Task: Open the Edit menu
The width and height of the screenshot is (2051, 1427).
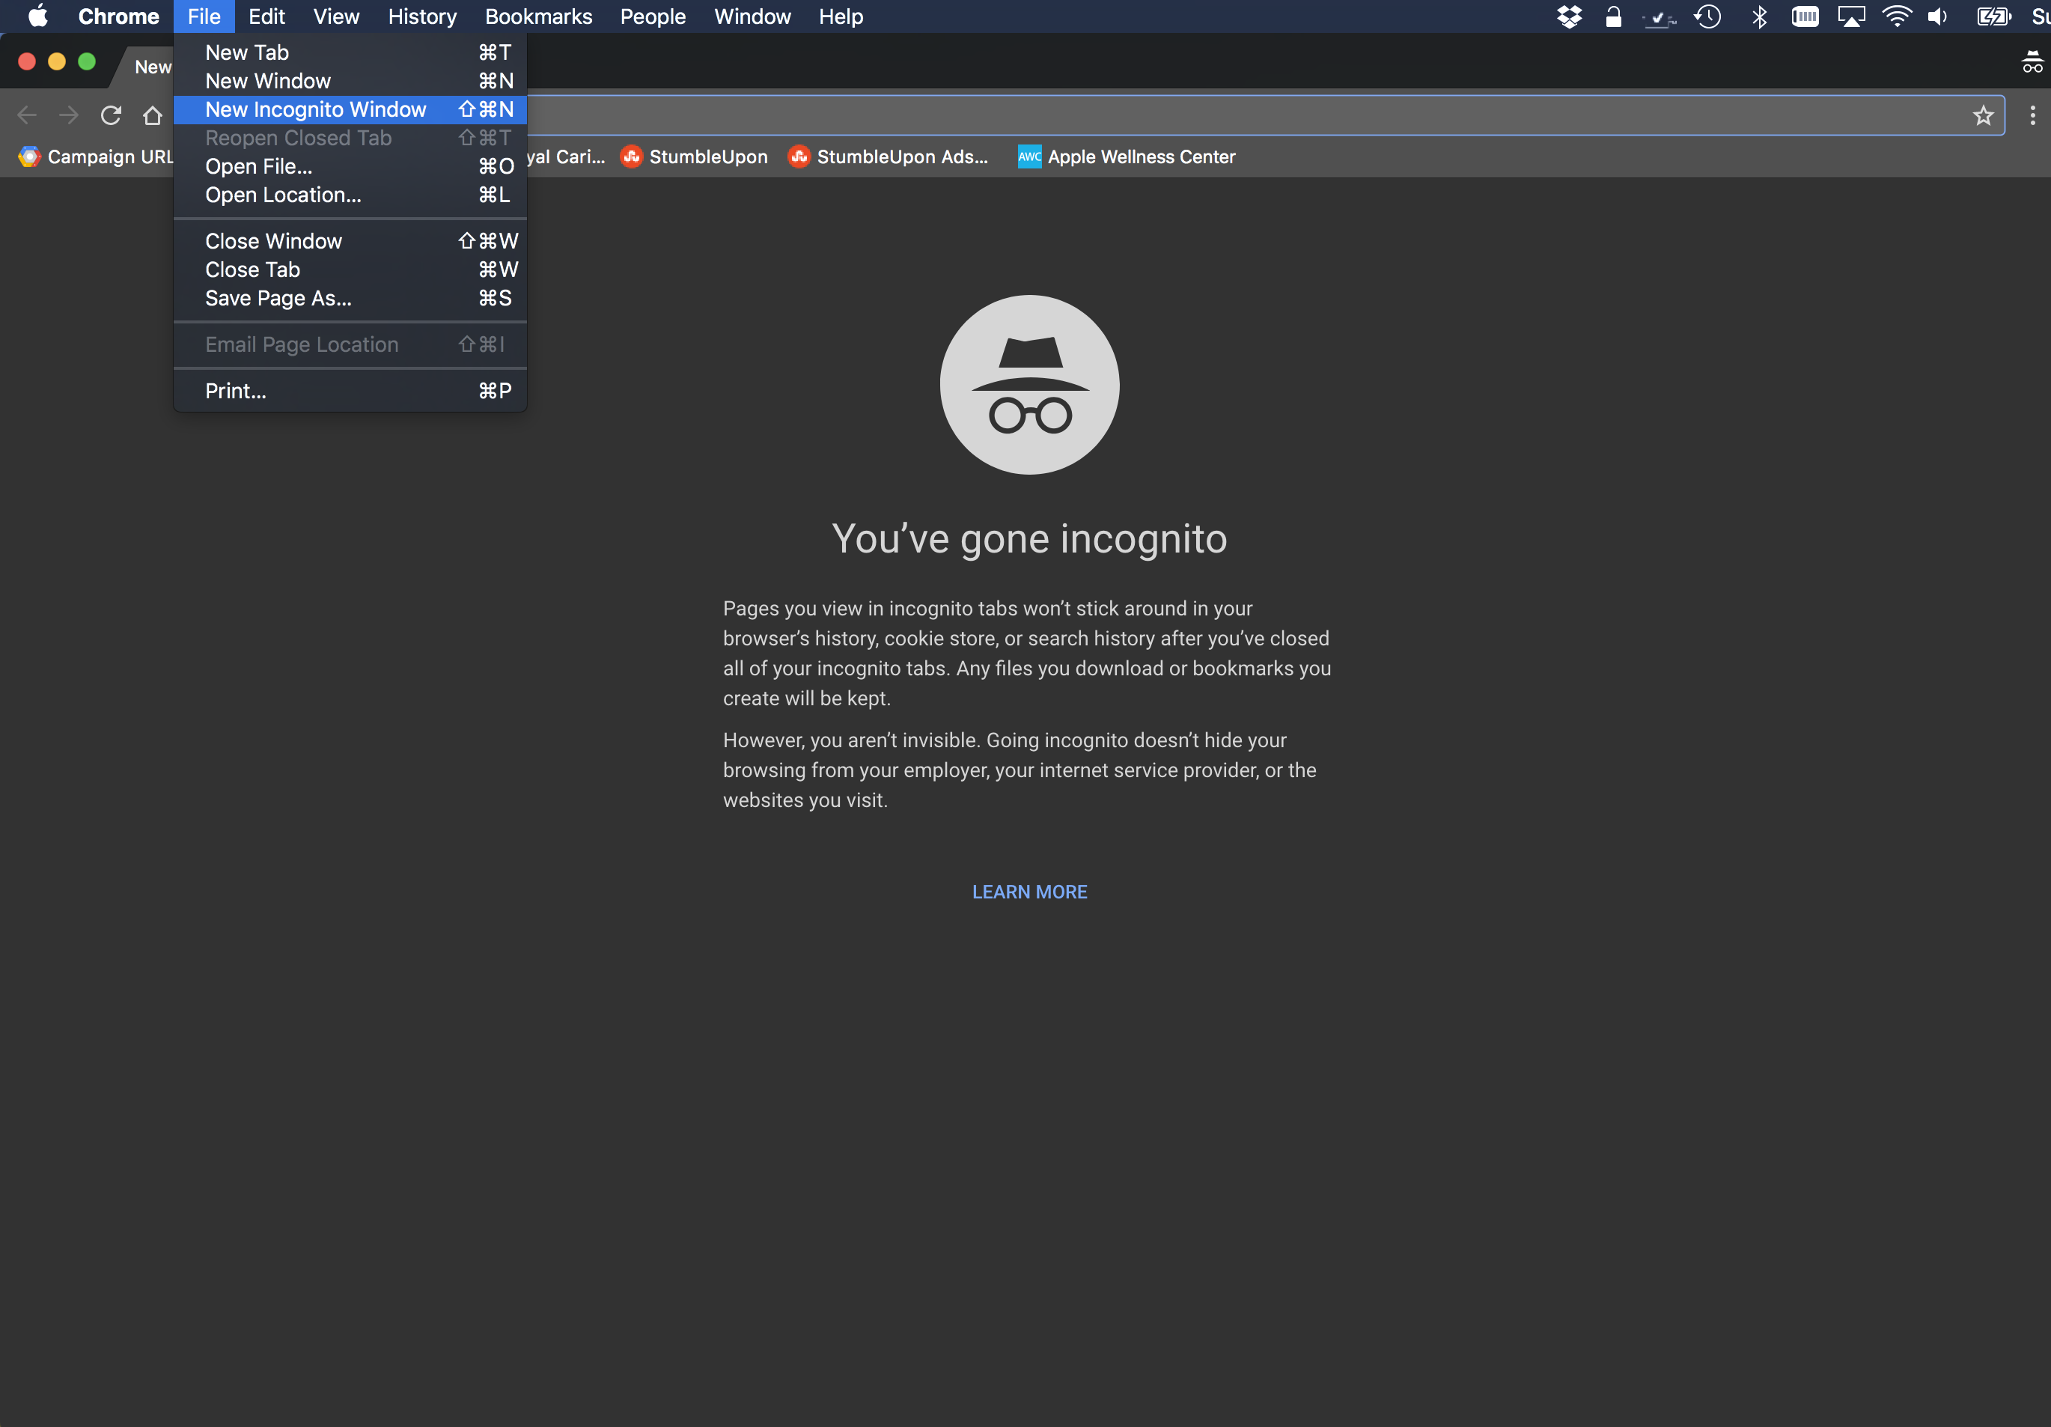Action: (266, 16)
